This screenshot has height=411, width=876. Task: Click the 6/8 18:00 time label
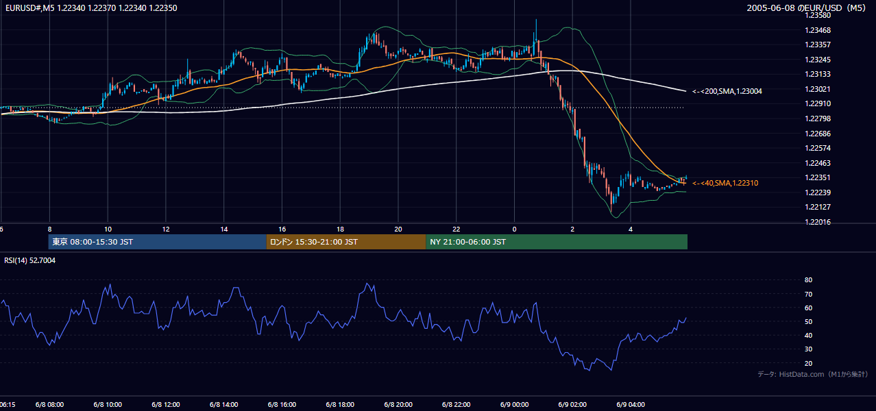[340, 404]
